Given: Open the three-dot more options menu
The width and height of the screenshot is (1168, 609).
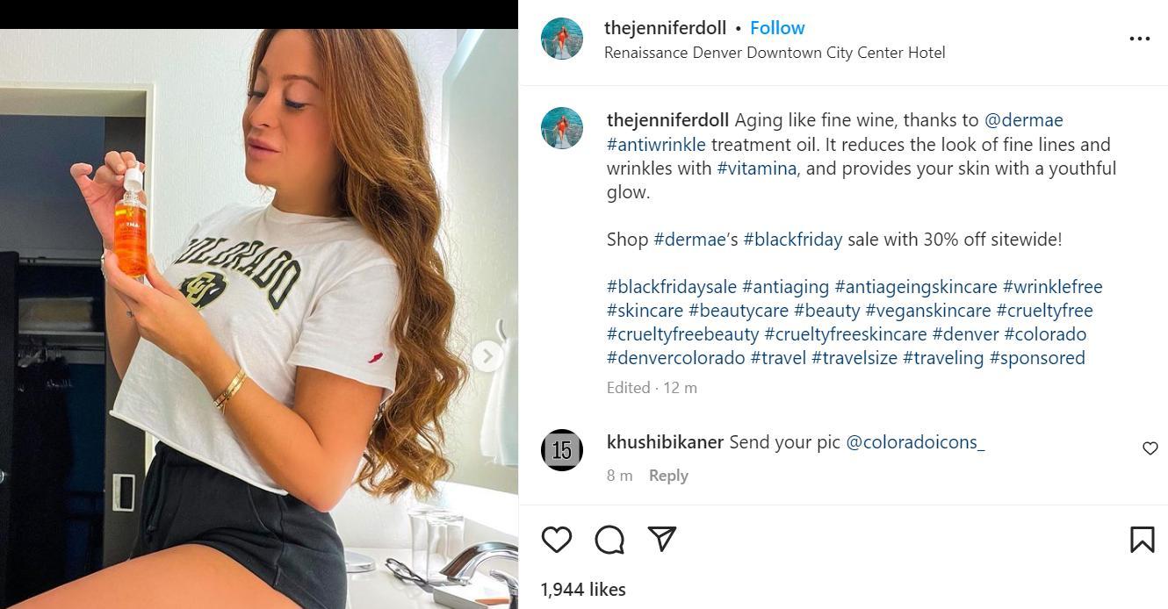Looking at the screenshot, I should click(1139, 39).
